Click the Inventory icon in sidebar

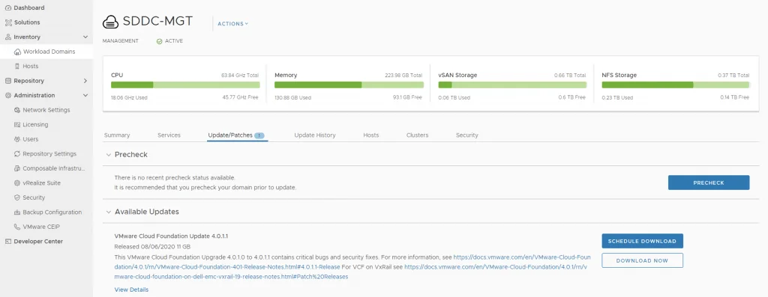point(7,37)
